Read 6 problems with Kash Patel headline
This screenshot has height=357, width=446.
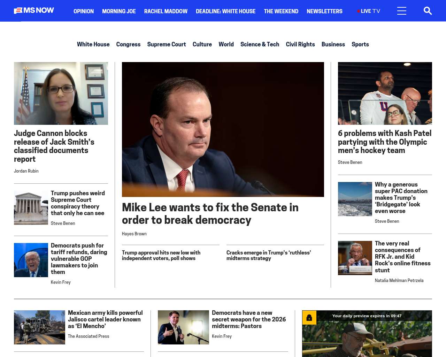pyautogui.click(x=385, y=142)
